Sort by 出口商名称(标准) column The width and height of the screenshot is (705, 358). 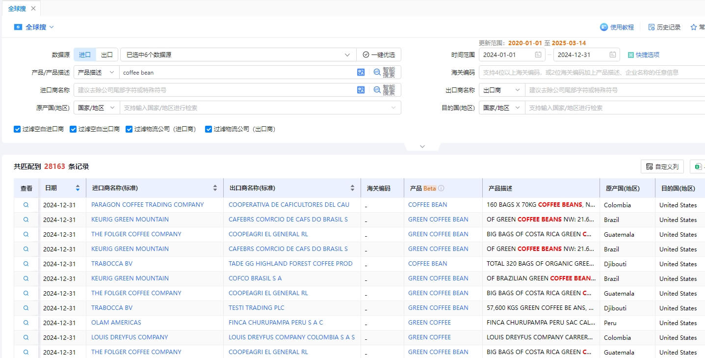[352, 188]
